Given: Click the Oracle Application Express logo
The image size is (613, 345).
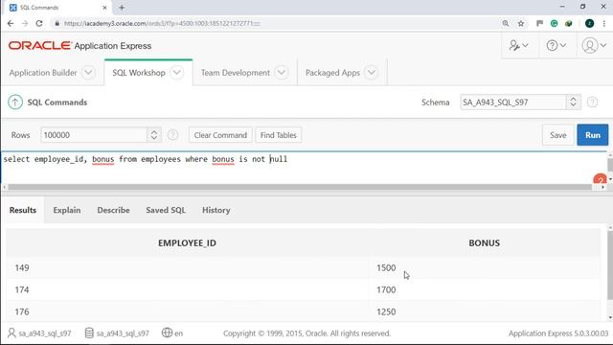Looking at the screenshot, I should coord(79,46).
